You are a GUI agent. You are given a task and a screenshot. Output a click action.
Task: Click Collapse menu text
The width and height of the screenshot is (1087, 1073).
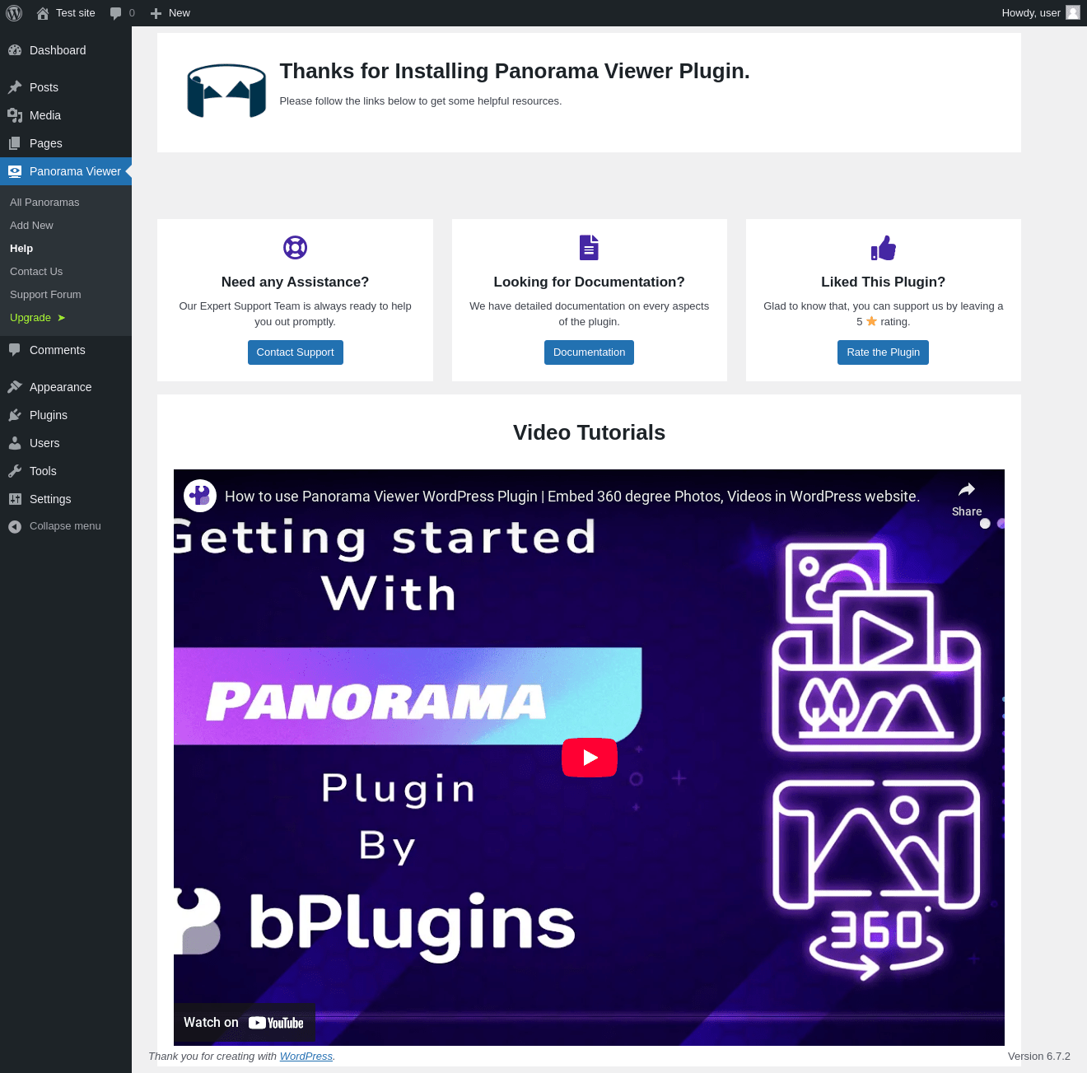[65, 526]
